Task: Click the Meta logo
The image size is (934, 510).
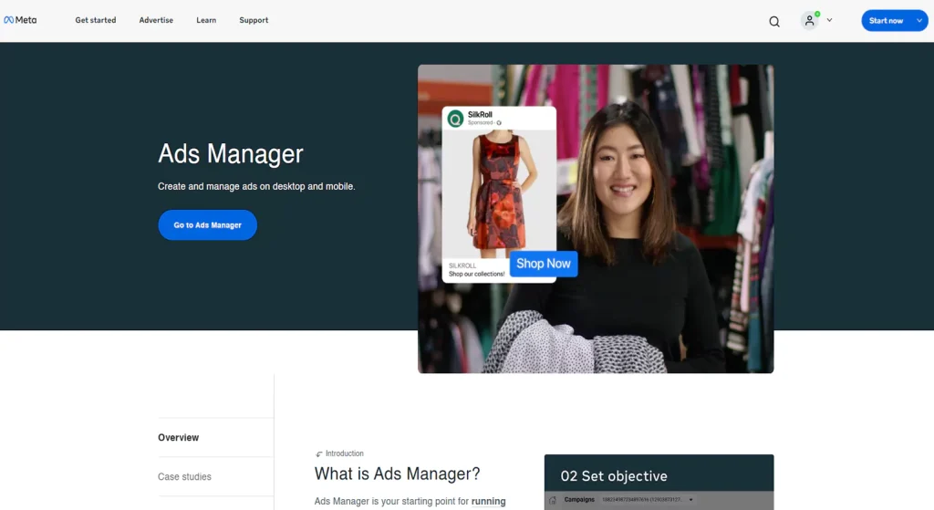Action: (20, 20)
